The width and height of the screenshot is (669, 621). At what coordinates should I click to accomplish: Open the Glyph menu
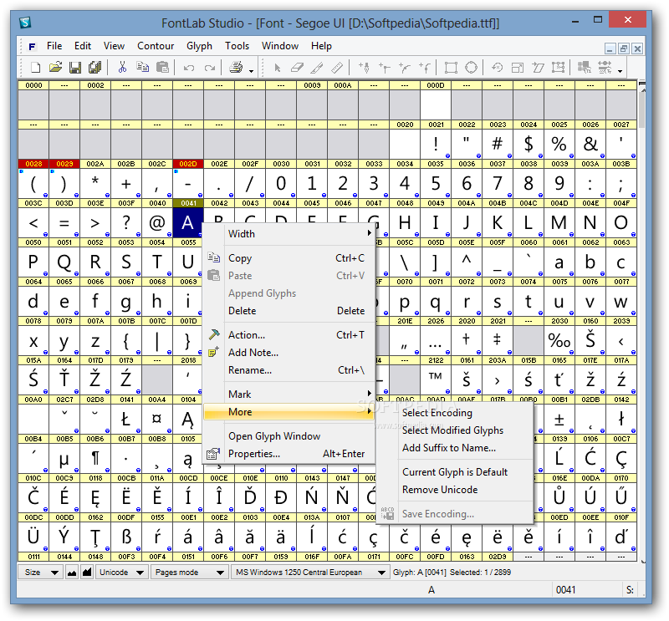(199, 46)
